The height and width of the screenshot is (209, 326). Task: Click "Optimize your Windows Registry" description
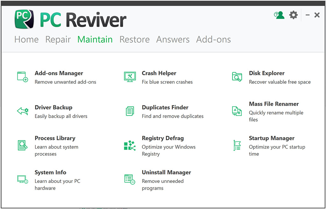(169, 150)
